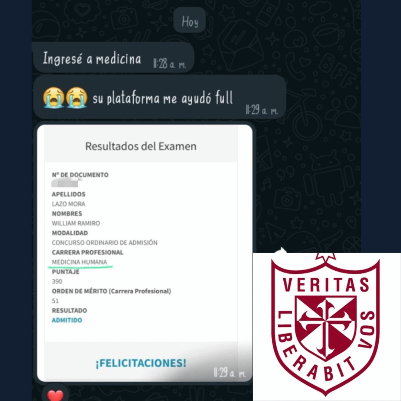Click the score value 390
Screen dimensions: 401x401
point(57,281)
